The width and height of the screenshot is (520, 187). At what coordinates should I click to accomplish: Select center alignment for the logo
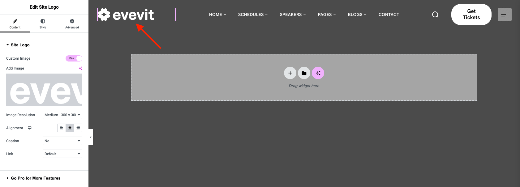tap(70, 128)
